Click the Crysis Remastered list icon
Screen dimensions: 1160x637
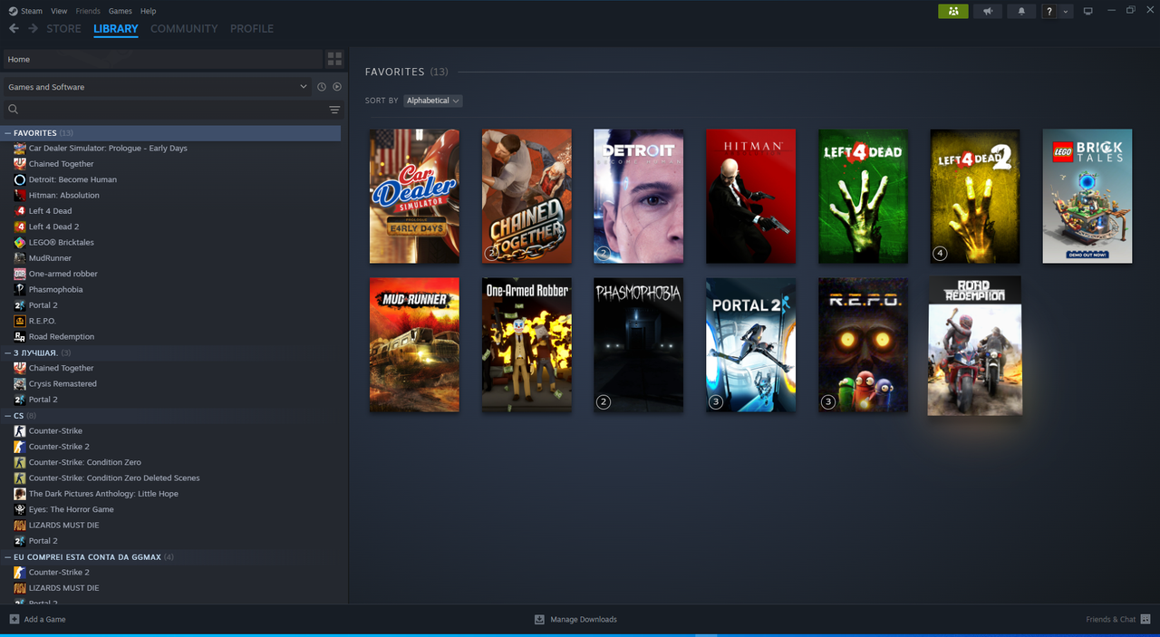tap(20, 383)
